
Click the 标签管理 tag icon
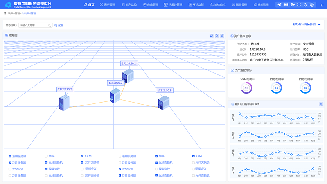(255, 5)
